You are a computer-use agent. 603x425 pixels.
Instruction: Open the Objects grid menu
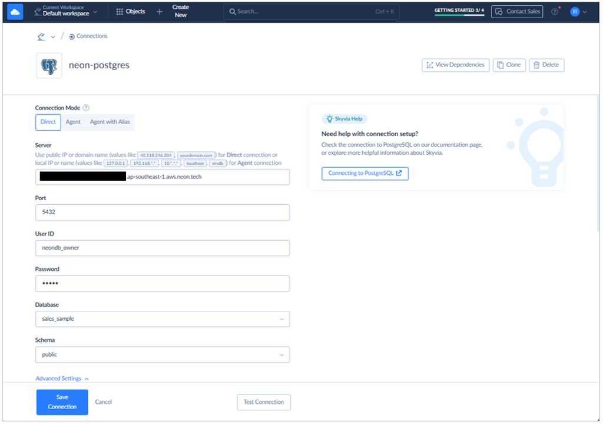(131, 12)
